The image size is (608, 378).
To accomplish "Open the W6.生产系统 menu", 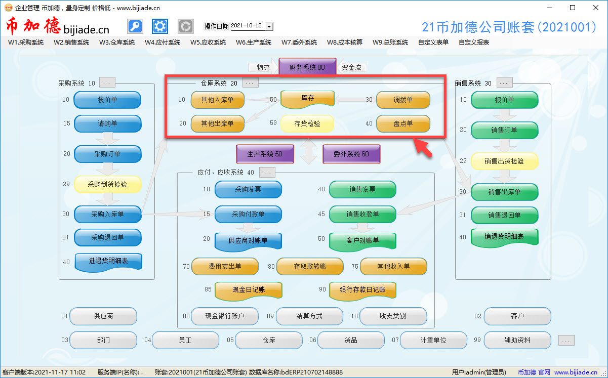I will tap(254, 43).
